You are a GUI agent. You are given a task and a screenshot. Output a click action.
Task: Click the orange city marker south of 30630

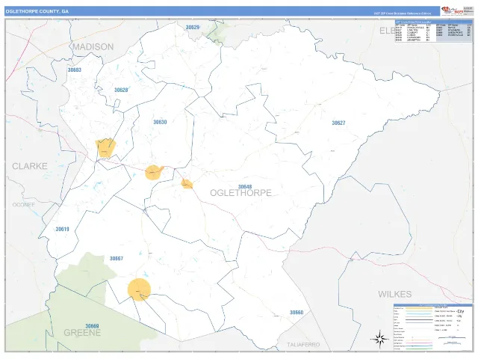tap(154, 173)
